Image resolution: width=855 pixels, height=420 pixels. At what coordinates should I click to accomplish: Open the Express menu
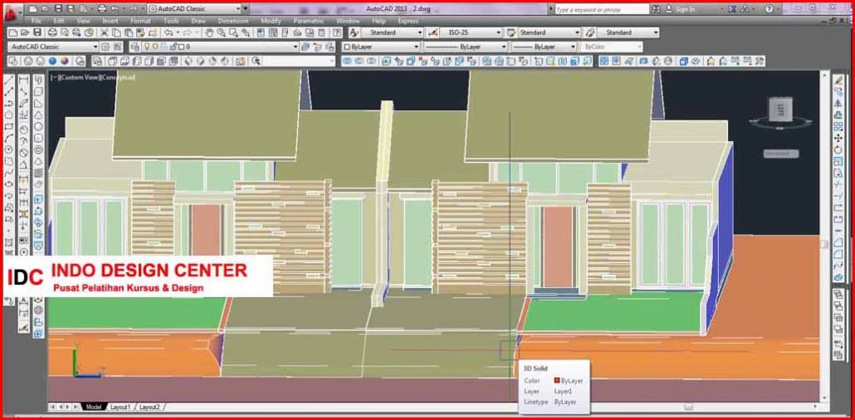(x=407, y=21)
